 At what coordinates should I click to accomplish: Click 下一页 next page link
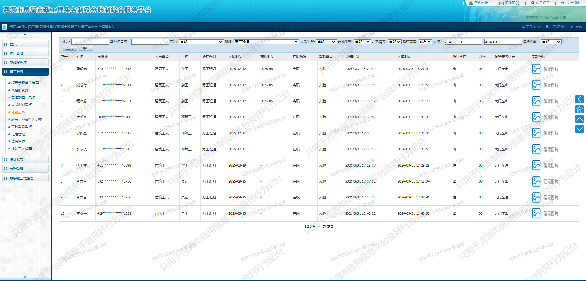pos(321,226)
